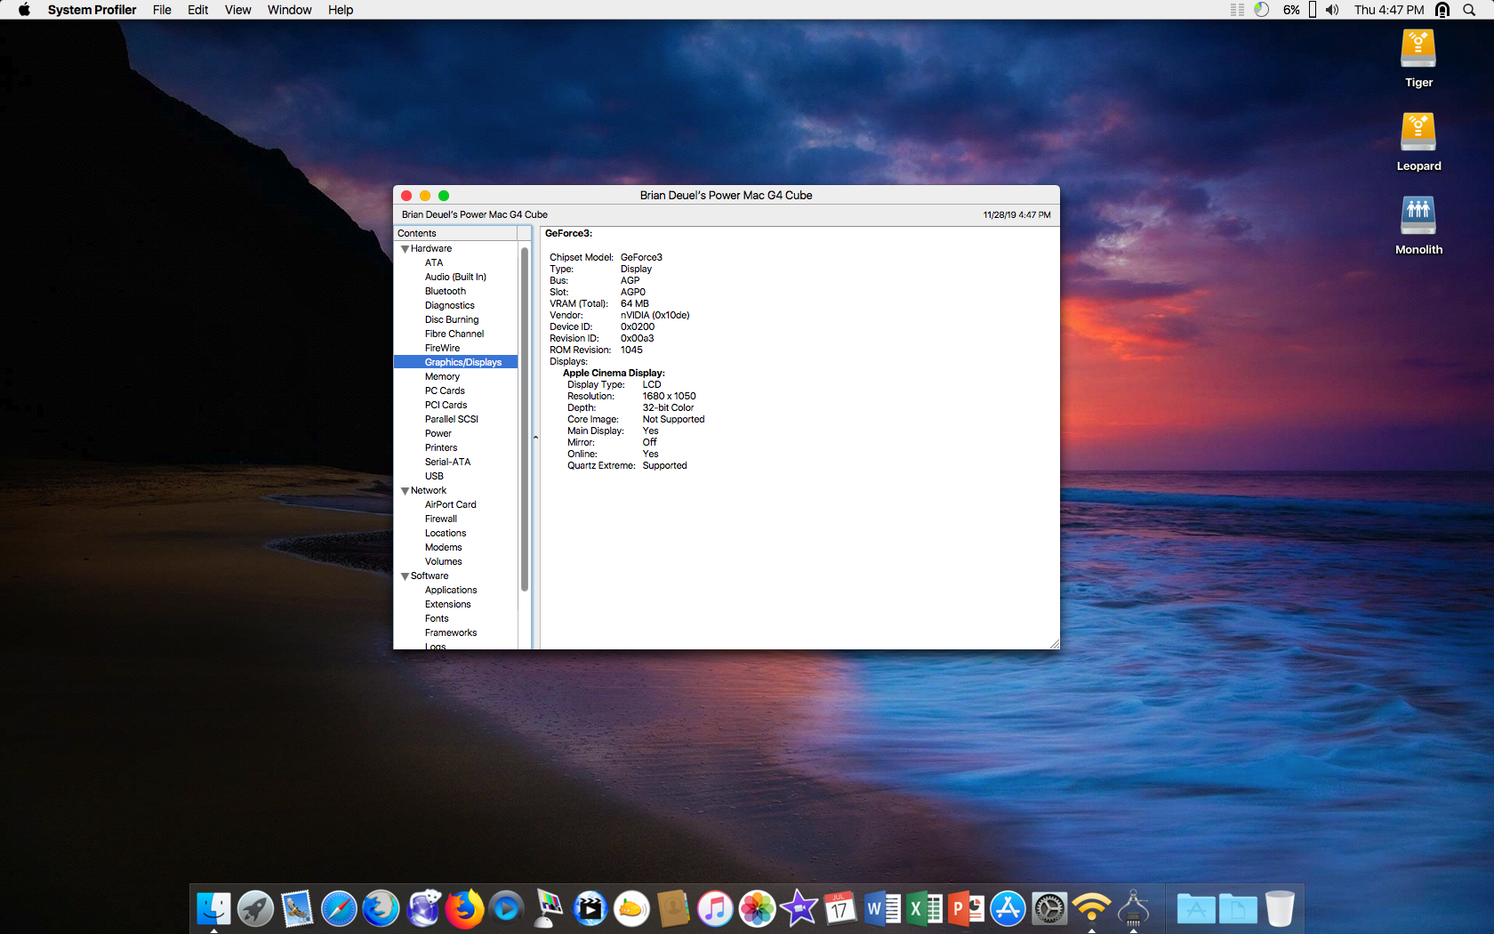Open the Contacts address book in dock
Image resolution: width=1494 pixels, height=934 pixels.
[673, 909]
